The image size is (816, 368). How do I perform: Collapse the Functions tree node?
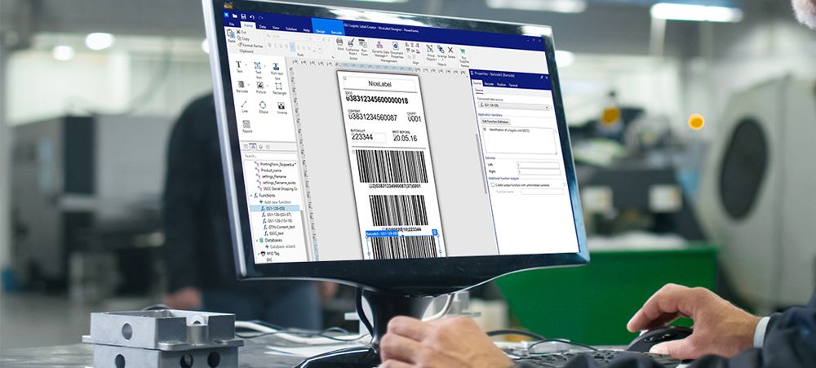pyautogui.click(x=251, y=195)
